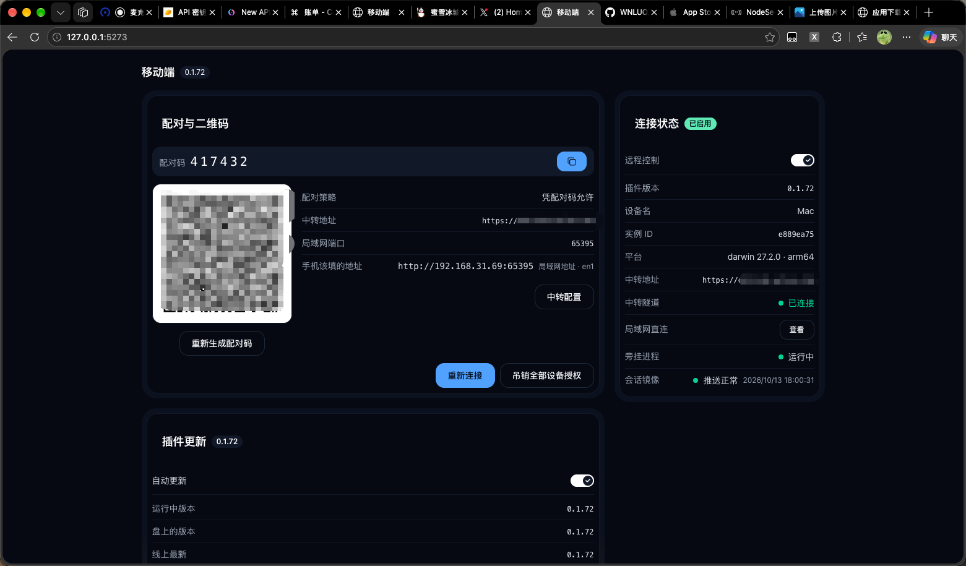This screenshot has width=966, height=566.
Task: Click the 局域网端口 value 65395
Action: [x=582, y=244]
